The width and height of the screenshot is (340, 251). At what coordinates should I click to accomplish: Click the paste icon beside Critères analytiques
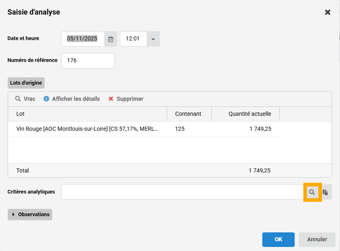(x=325, y=192)
